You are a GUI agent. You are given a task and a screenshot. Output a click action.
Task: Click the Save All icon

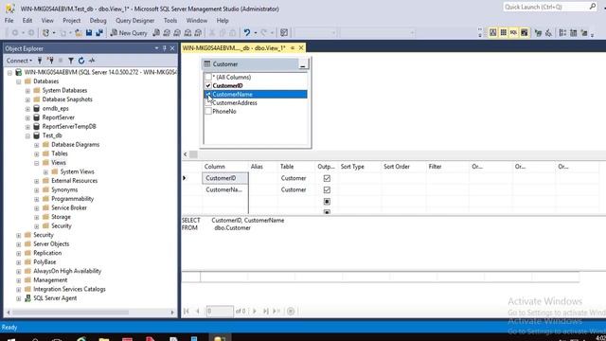point(99,33)
